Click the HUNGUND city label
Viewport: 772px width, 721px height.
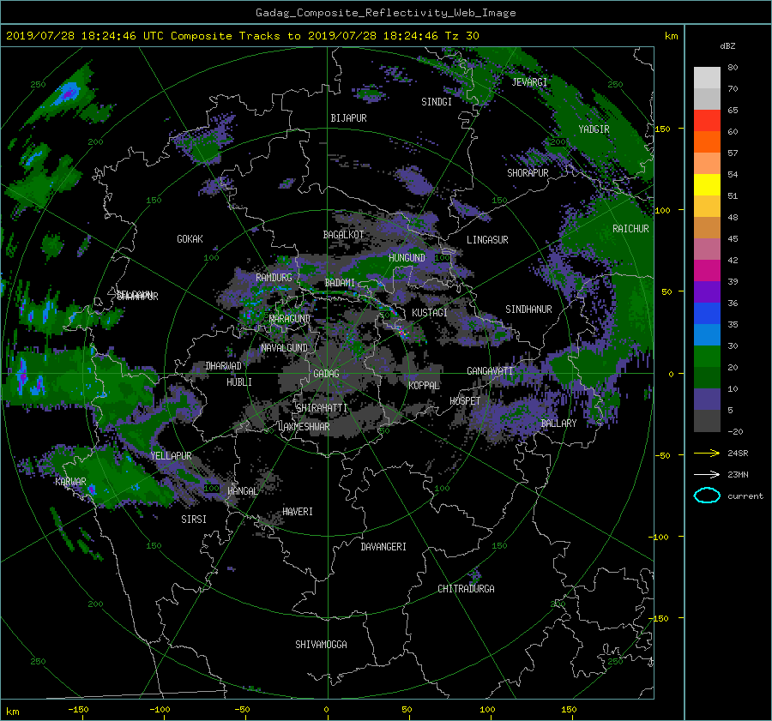click(x=407, y=258)
